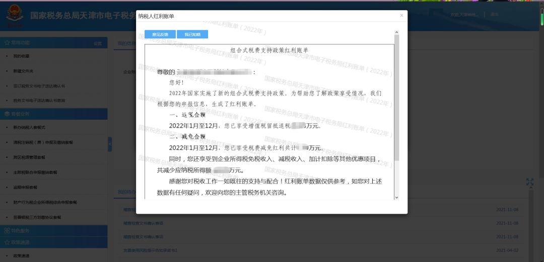Click the 意见反馈 button
Image resolution: width=544 pixels, height=262 pixels.
tap(160, 34)
